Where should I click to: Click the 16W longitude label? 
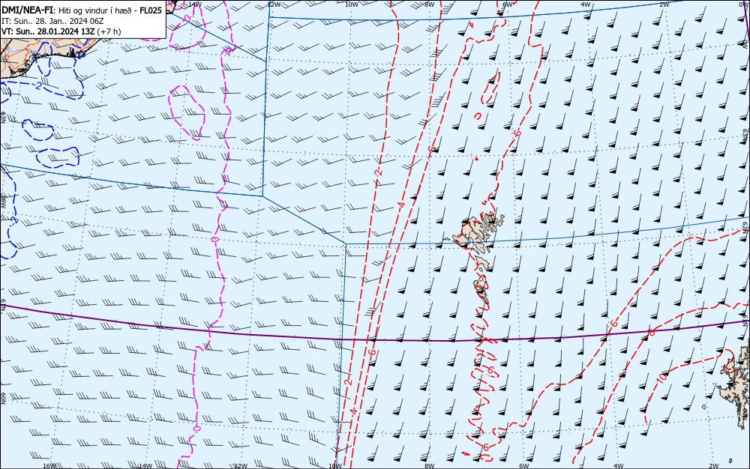click(x=49, y=466)
